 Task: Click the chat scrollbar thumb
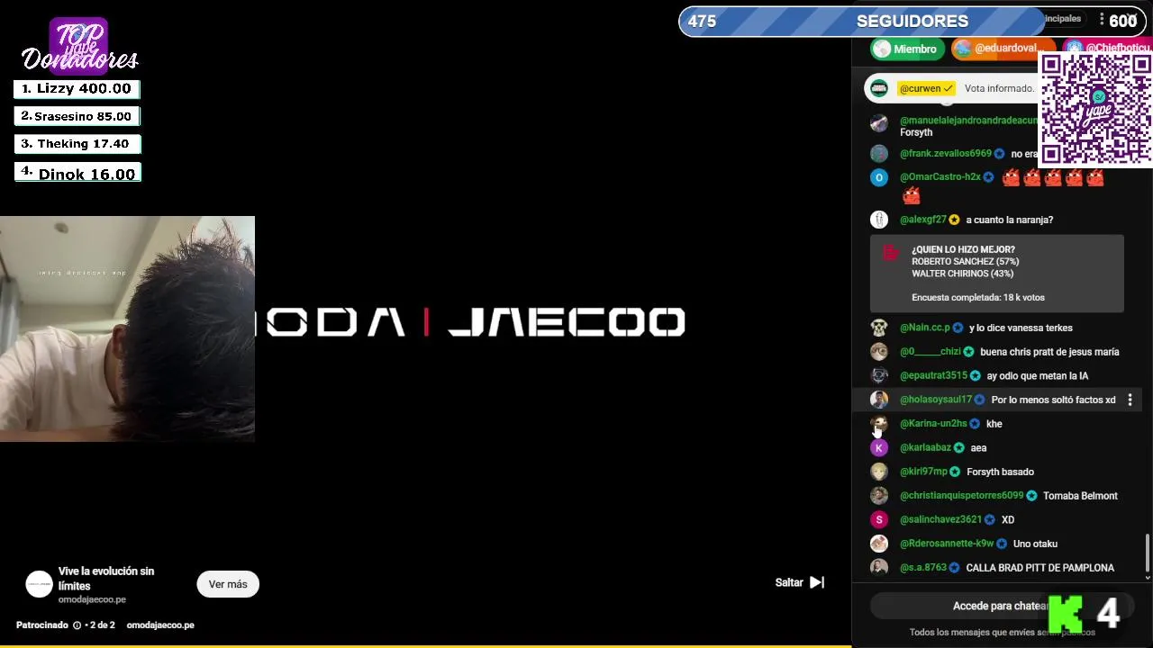[1147, 553]
